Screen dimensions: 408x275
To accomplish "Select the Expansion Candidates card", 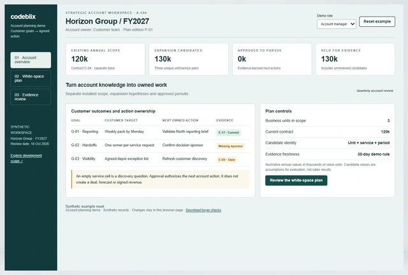I will coord(189,59).
